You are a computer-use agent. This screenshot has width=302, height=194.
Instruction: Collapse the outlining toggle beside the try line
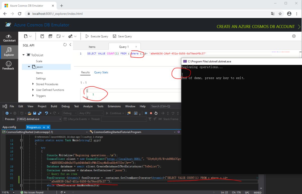coord(21,148)
